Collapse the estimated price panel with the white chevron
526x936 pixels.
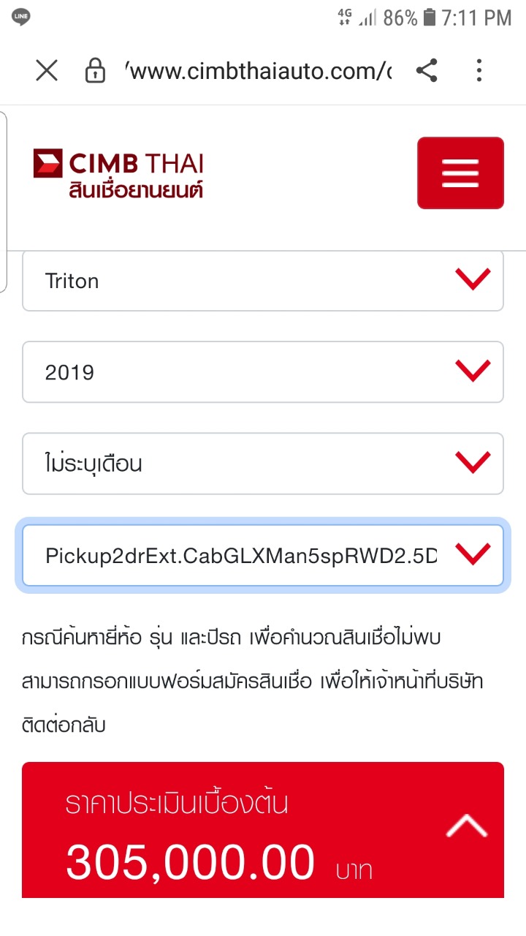point(467,826)
